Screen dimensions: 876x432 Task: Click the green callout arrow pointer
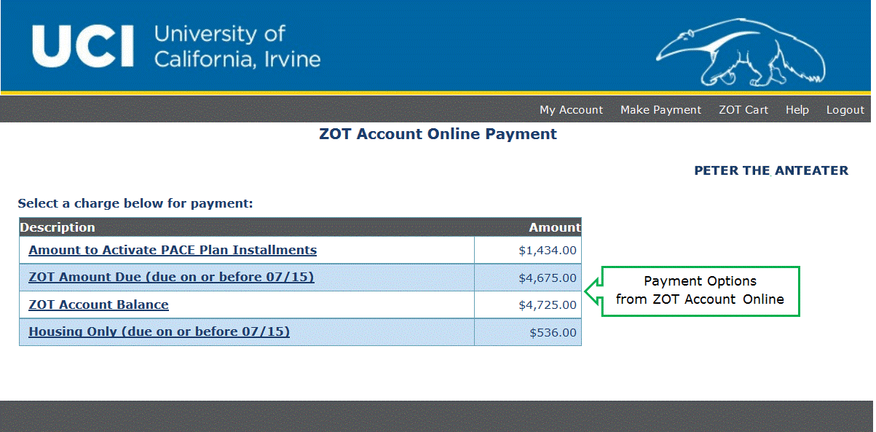click(x=593, y=291)
